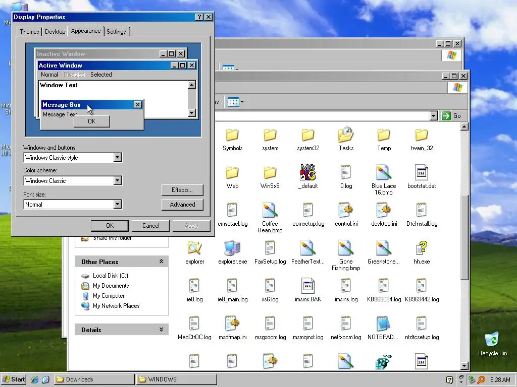Click the tray help question mark icon

coord(449,380)
